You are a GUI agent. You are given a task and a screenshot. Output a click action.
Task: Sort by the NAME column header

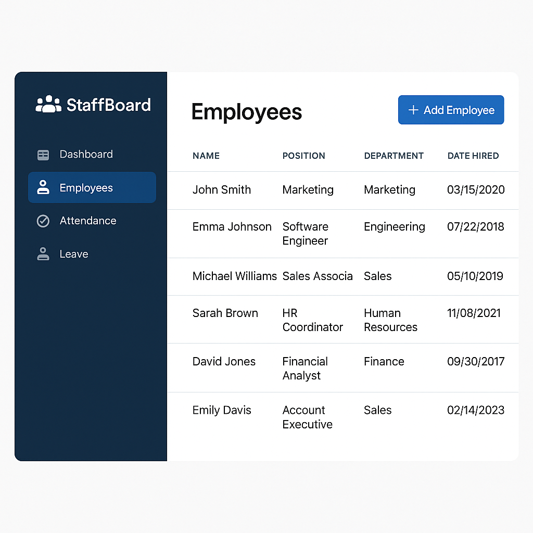[206, 156]
